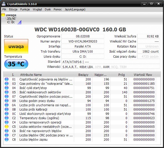
Task: Click the Ultra DMA/100 transfer mode field
Action: click(83, 51)
